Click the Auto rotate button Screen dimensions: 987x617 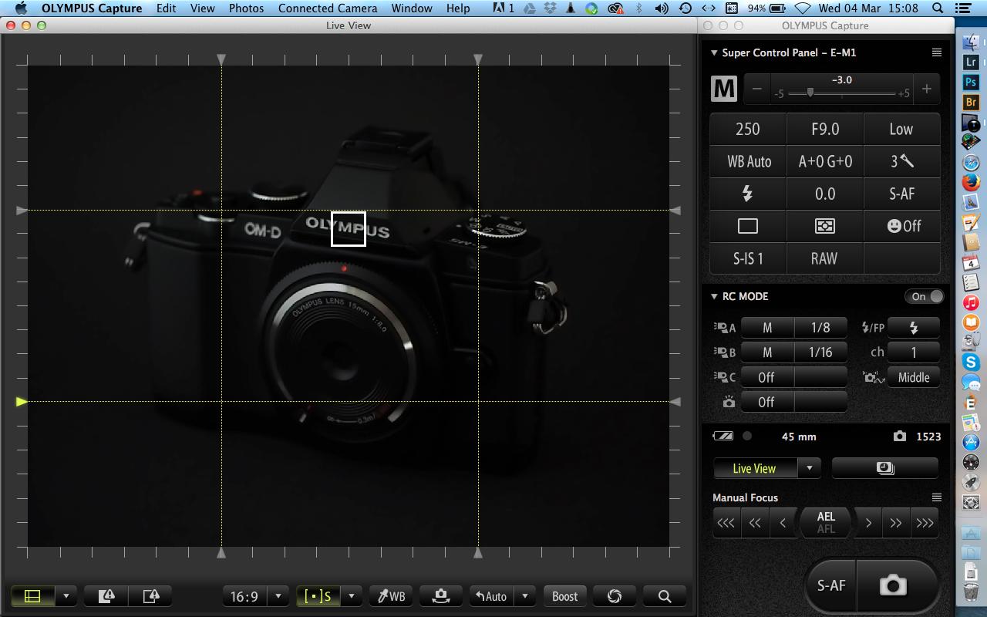tap(491, 596)
